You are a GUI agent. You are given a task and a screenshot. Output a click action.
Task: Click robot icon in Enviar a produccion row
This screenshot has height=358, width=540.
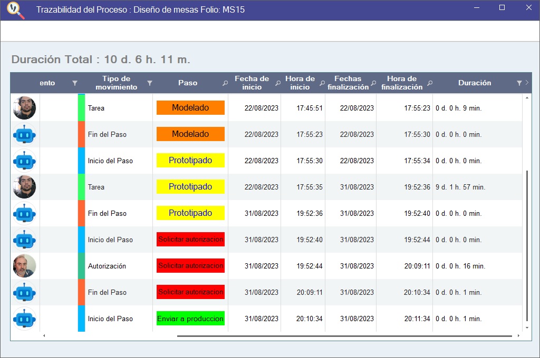(24, 319)
